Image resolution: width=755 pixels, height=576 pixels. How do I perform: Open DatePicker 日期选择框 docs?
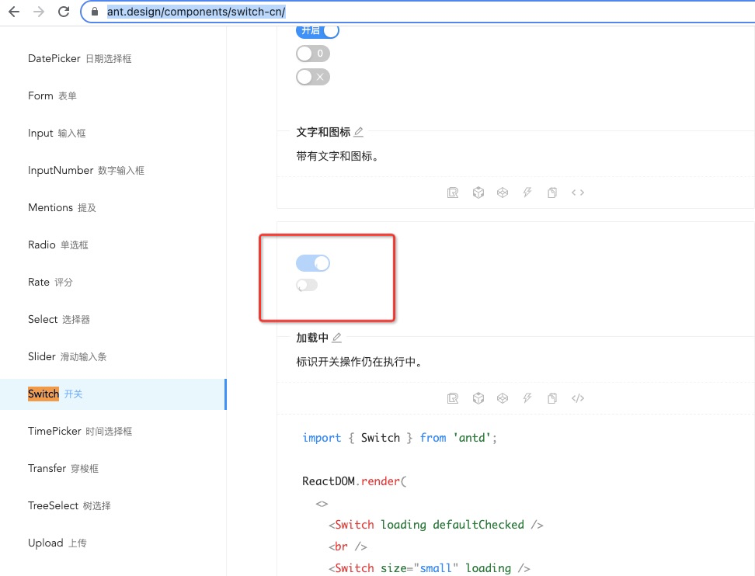tap(79, 59)
